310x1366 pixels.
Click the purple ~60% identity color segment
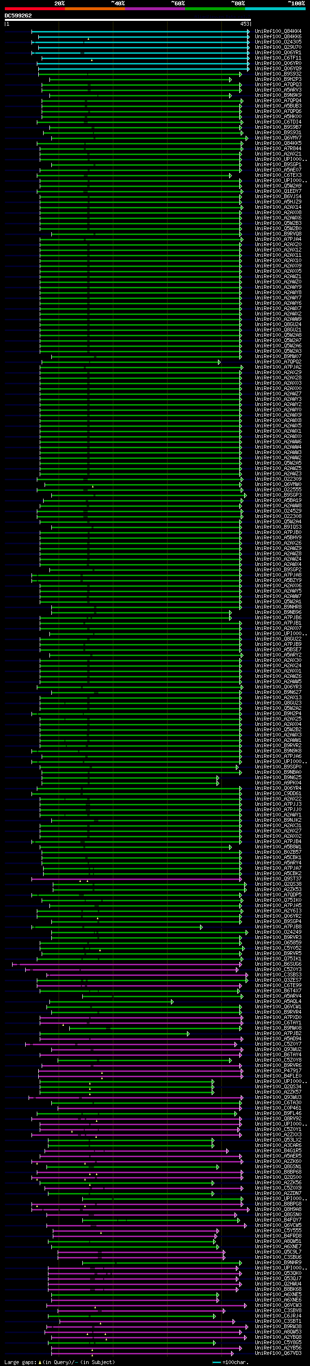pyautogui.click(x=155, y=9)
